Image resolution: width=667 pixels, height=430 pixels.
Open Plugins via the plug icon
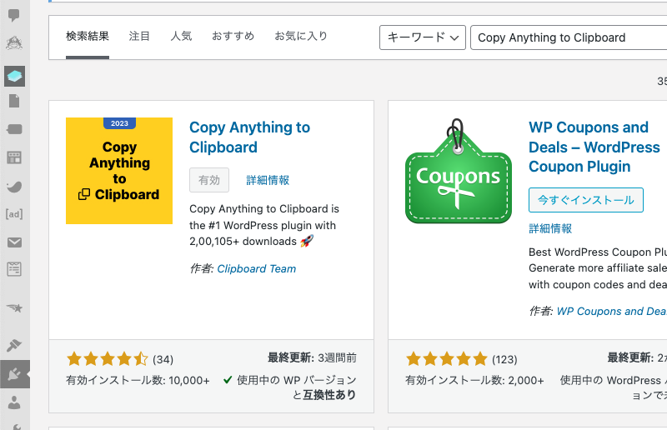pos(14,374)
